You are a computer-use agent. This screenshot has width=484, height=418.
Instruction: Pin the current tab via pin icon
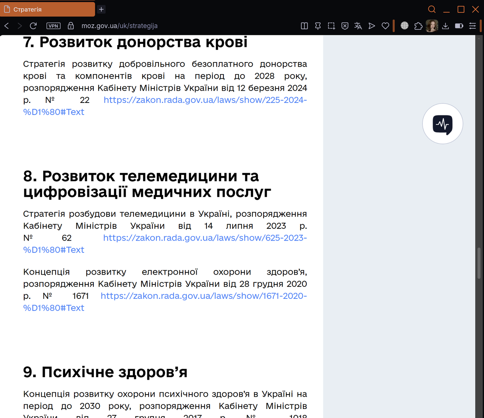tap(318, 26)
